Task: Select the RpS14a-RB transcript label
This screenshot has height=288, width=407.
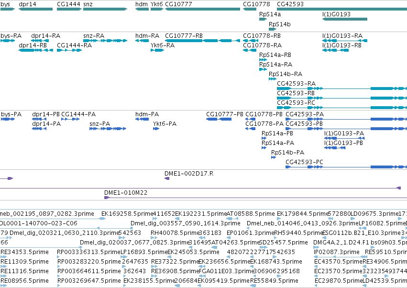Action: coord(275,55)
